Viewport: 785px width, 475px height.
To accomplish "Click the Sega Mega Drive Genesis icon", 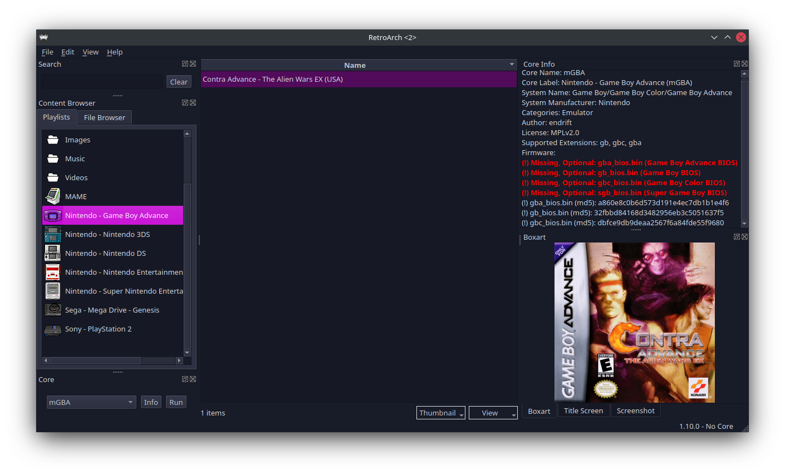I will [x=53, y=310].
